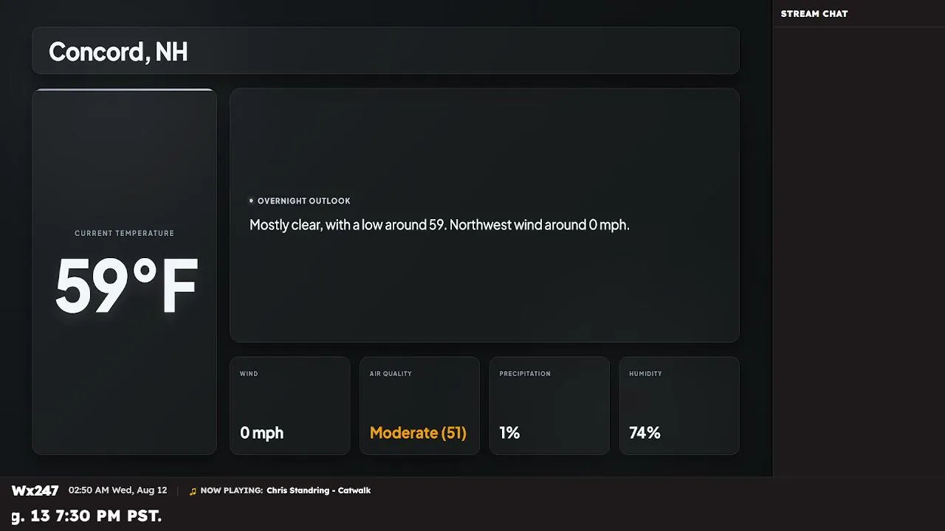This screenshot has width=945, height=531.
Task: Click the Humidity 74% tile
Action: point(679,406)
